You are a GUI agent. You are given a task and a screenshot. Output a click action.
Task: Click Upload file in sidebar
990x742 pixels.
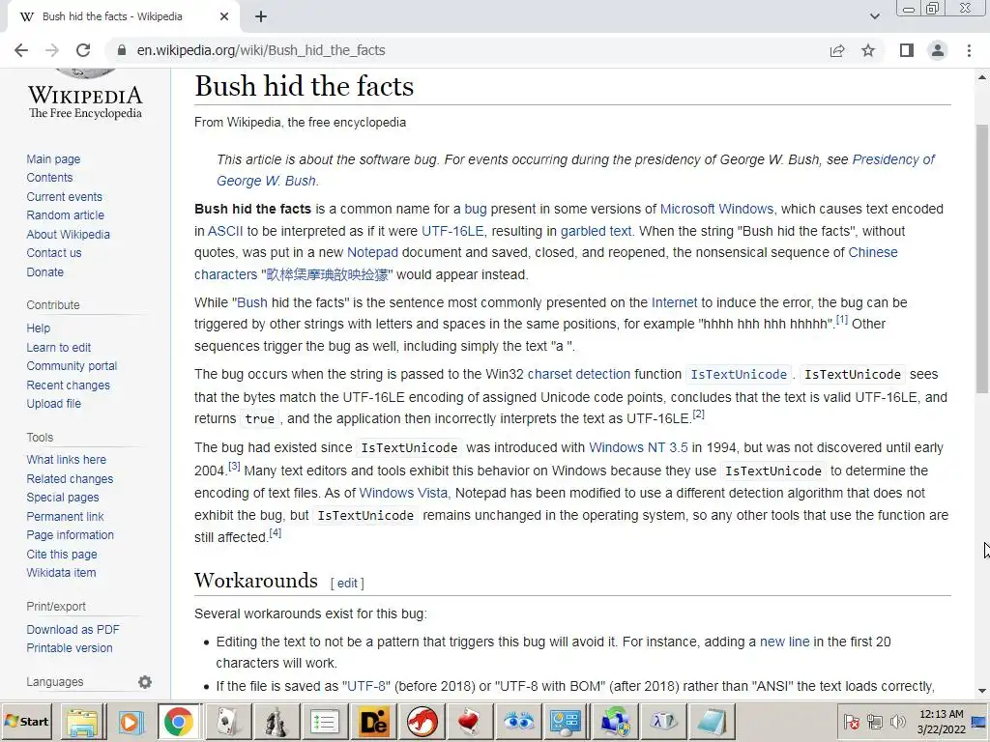tap(54, 403)
